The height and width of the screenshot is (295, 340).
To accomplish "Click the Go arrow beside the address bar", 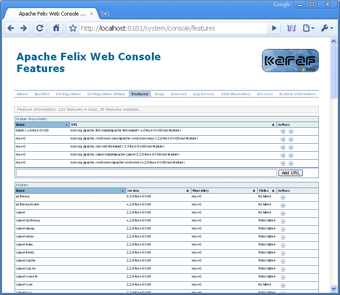I will coord(274,28).
